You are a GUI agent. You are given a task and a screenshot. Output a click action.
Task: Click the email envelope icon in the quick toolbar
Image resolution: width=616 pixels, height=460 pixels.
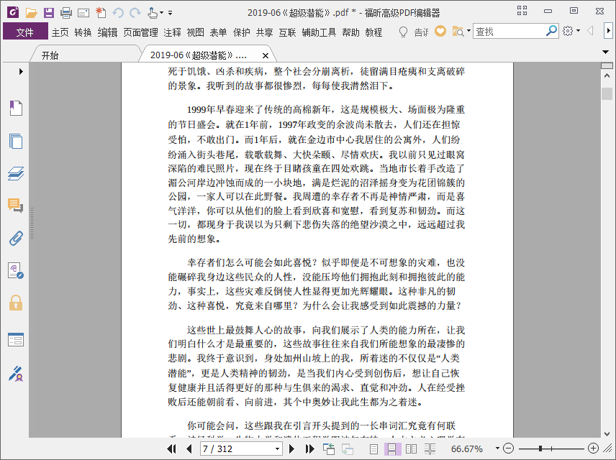[83, 14]
